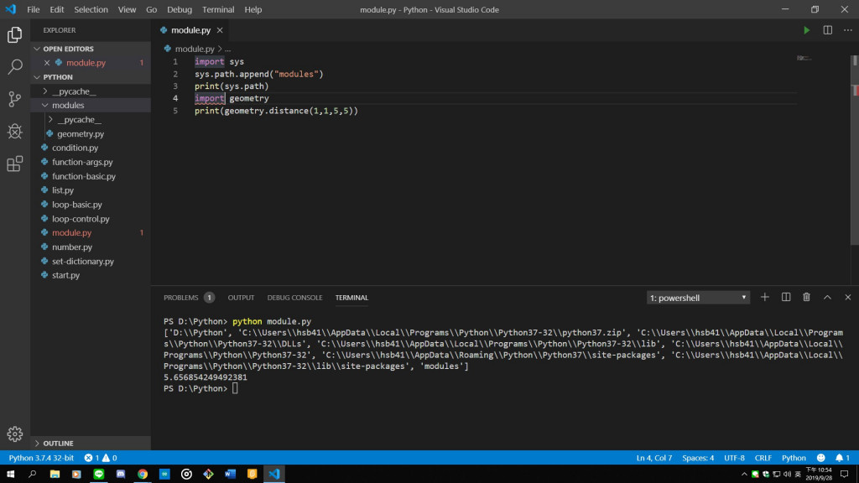This screenshot has width=859, height=483.
Task: Open the File menu
Action: (x=33, y=9)
